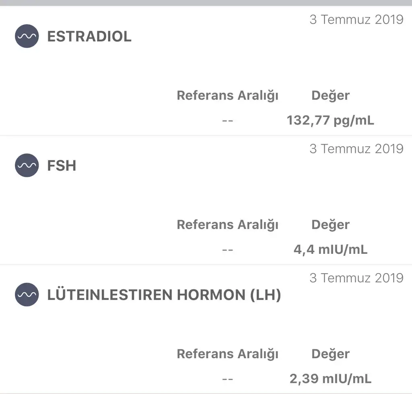Click Referans Aralığı label under ESTRADIOL
The image size is (412, 394).
228,96
